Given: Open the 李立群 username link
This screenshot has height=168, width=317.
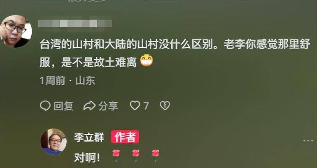Looking at the screenshot, I should pyautogui.click(x=89, y=138).
